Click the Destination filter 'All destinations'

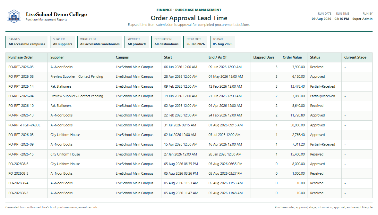click(x=166, y=44)
